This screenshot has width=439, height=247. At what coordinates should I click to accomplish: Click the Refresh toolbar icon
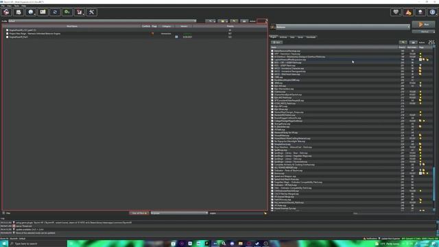coord(55,12)
